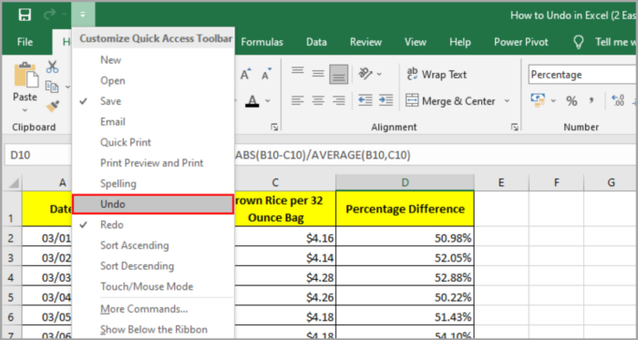
Task: Open the File tab
Action: point(26,42)
